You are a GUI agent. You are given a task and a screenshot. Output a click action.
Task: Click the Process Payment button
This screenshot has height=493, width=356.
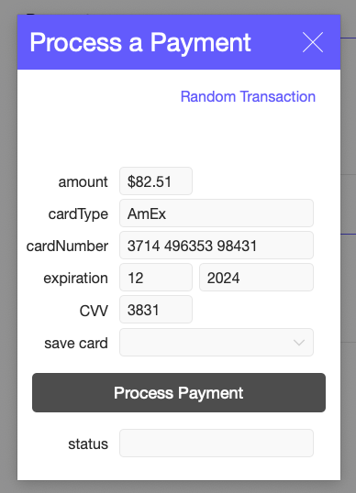179,393
